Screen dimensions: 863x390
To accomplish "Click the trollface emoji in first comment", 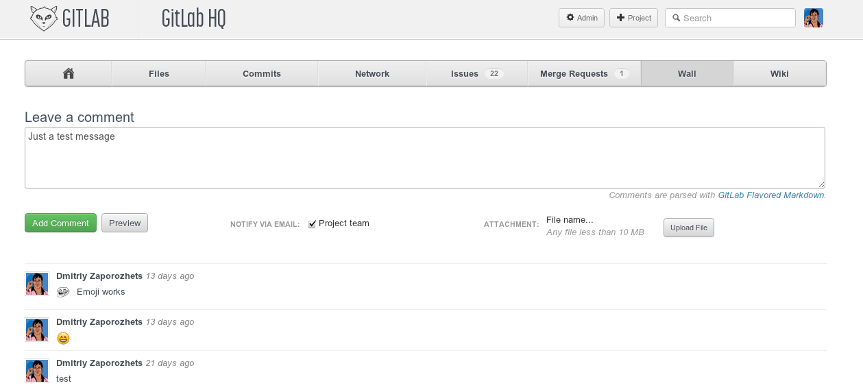I will [x=63, y=292].
